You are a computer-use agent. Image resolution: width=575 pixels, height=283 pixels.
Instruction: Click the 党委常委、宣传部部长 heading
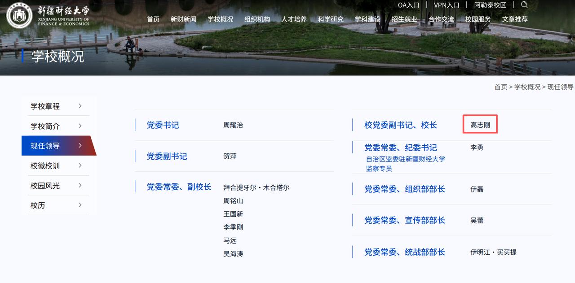[x=405, y=220]
